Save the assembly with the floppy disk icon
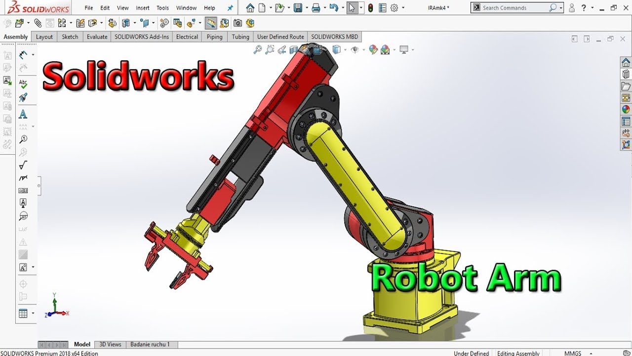Screen dimensions: 632x356 pos(298,8)
